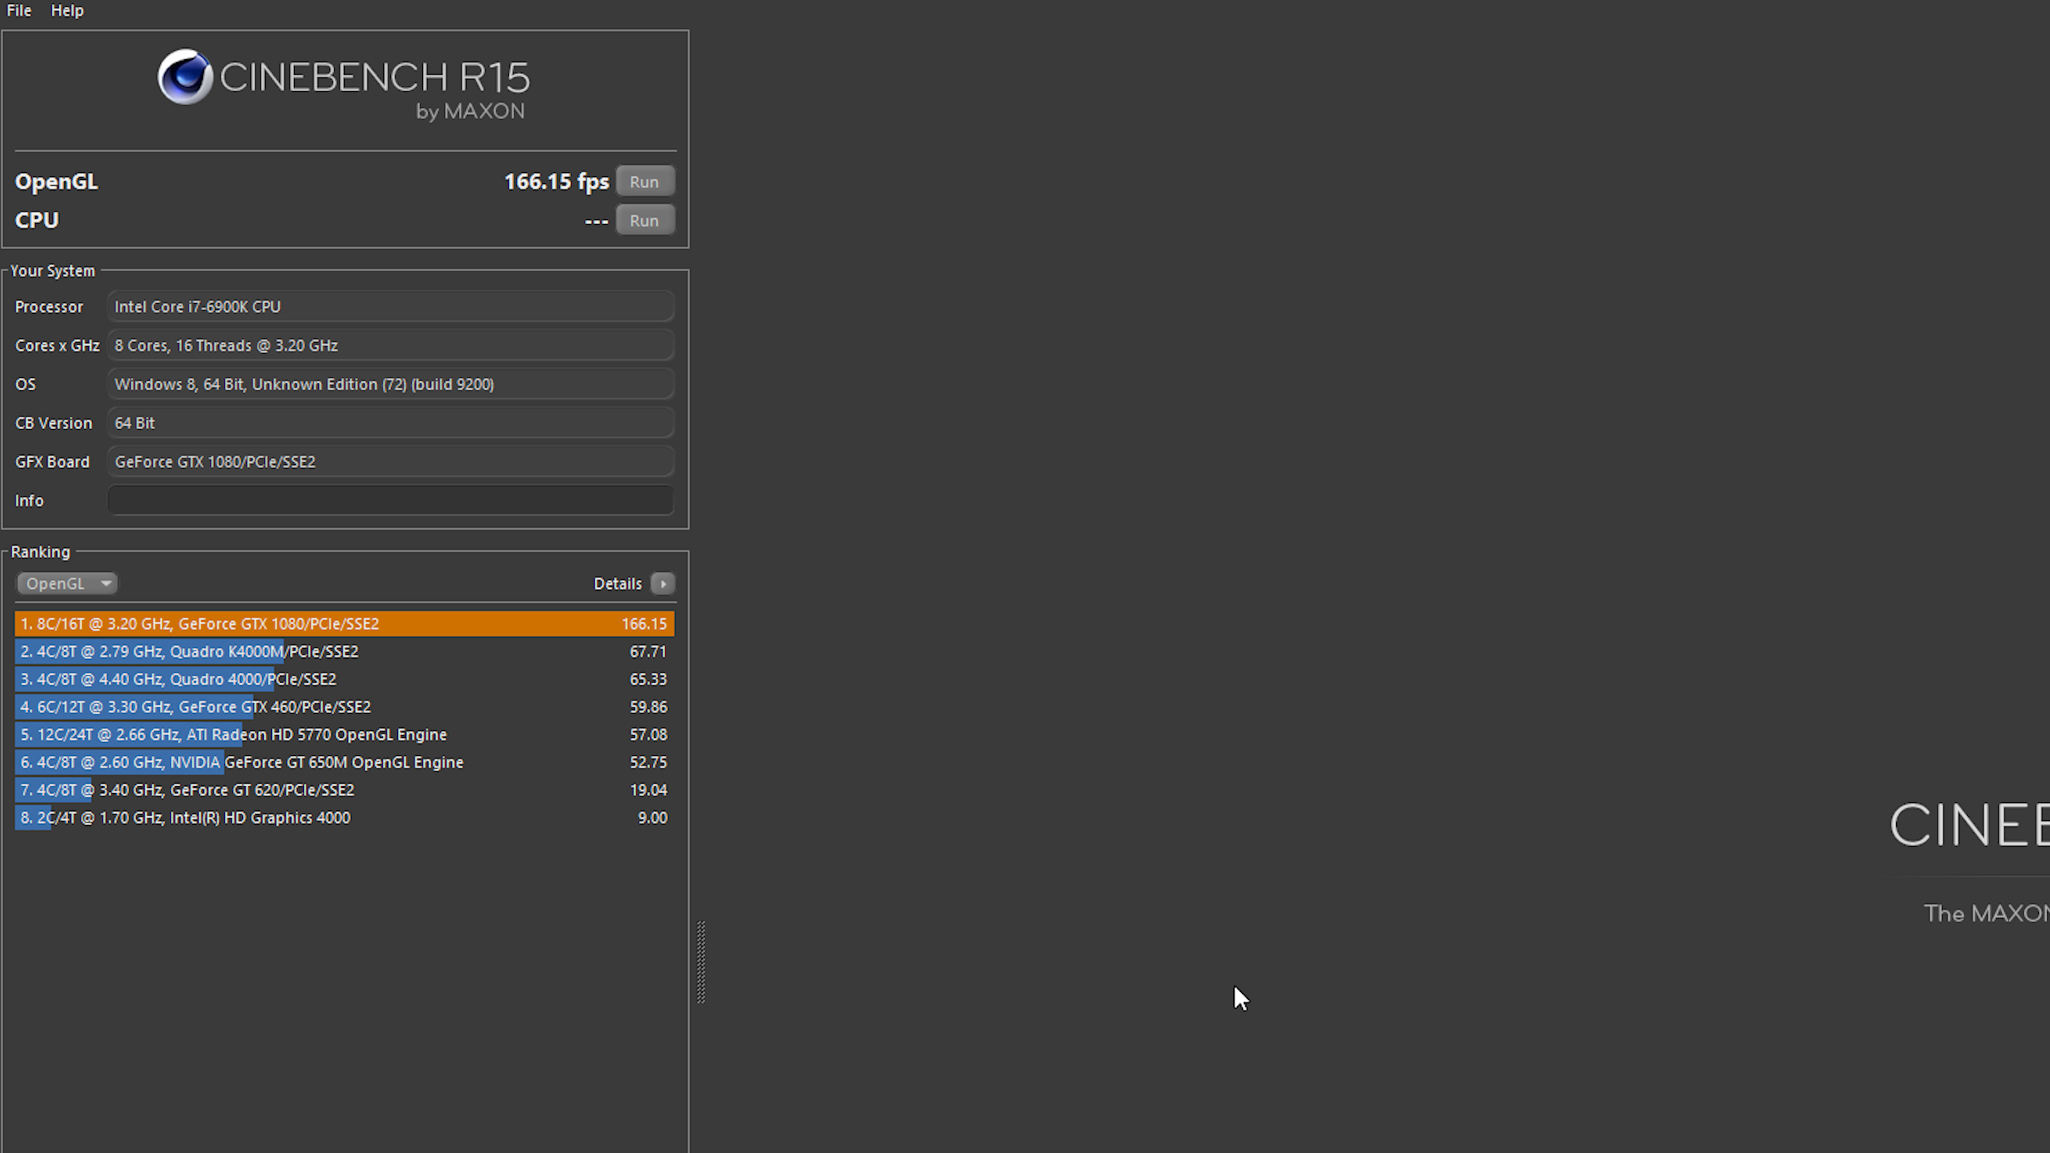2050x1153 pixels.
Task: Click the Info input field
Action: [391, 501]
